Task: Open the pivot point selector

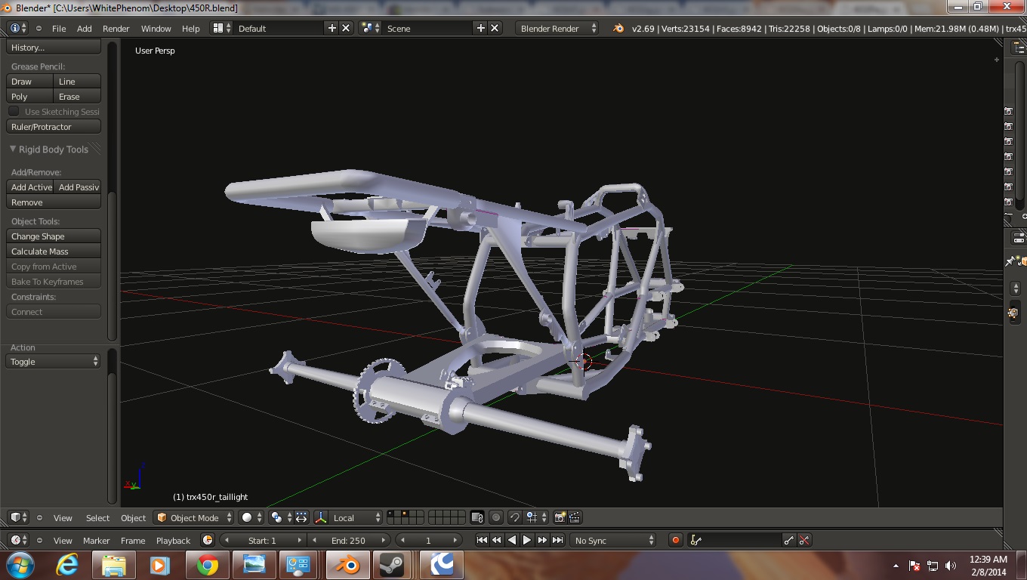Action: 281,517
